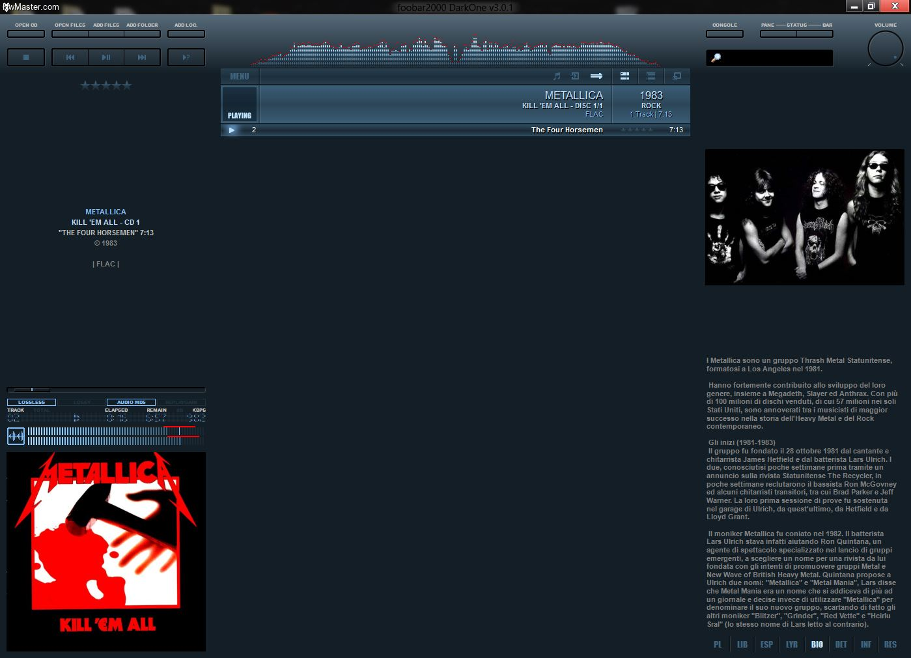
Task: Minimize the foobar2000 window
Action: tap(854, 6)
